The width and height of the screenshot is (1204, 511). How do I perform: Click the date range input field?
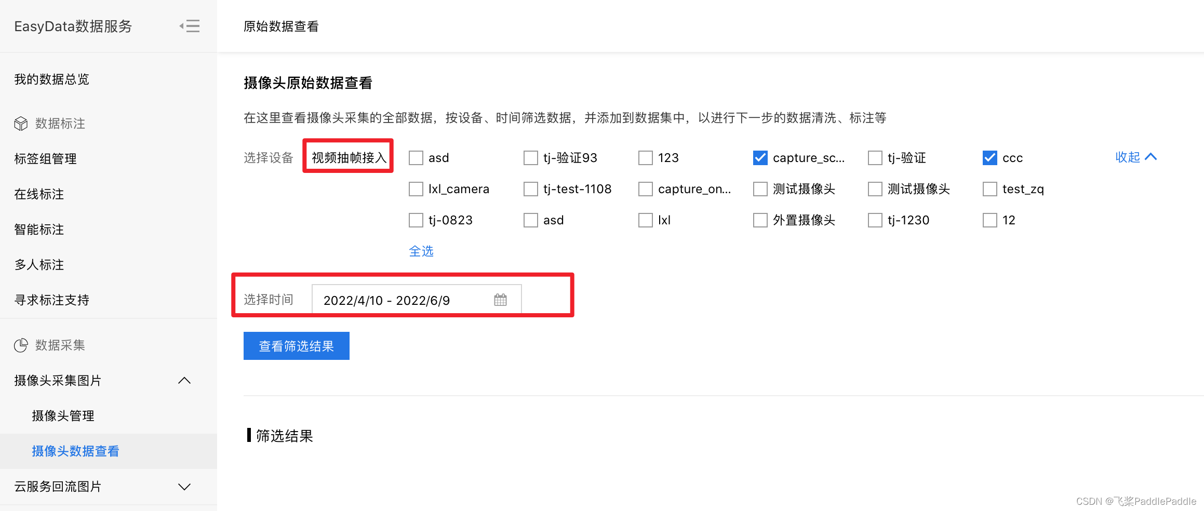click(417, 300)
